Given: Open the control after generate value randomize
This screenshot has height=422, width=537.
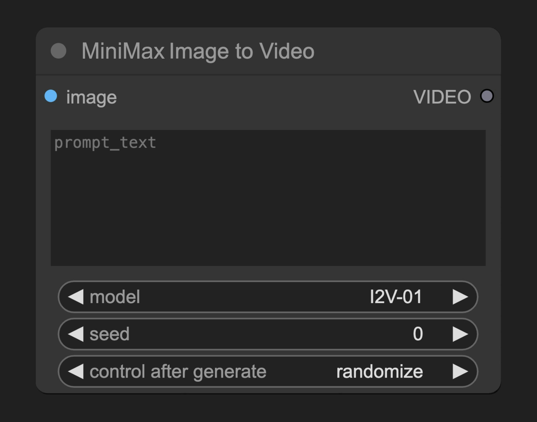Looking at the screenshot, I should (379, 371).
